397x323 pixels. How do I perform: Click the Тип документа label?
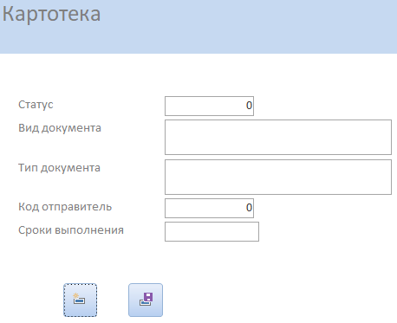point(59,168)
